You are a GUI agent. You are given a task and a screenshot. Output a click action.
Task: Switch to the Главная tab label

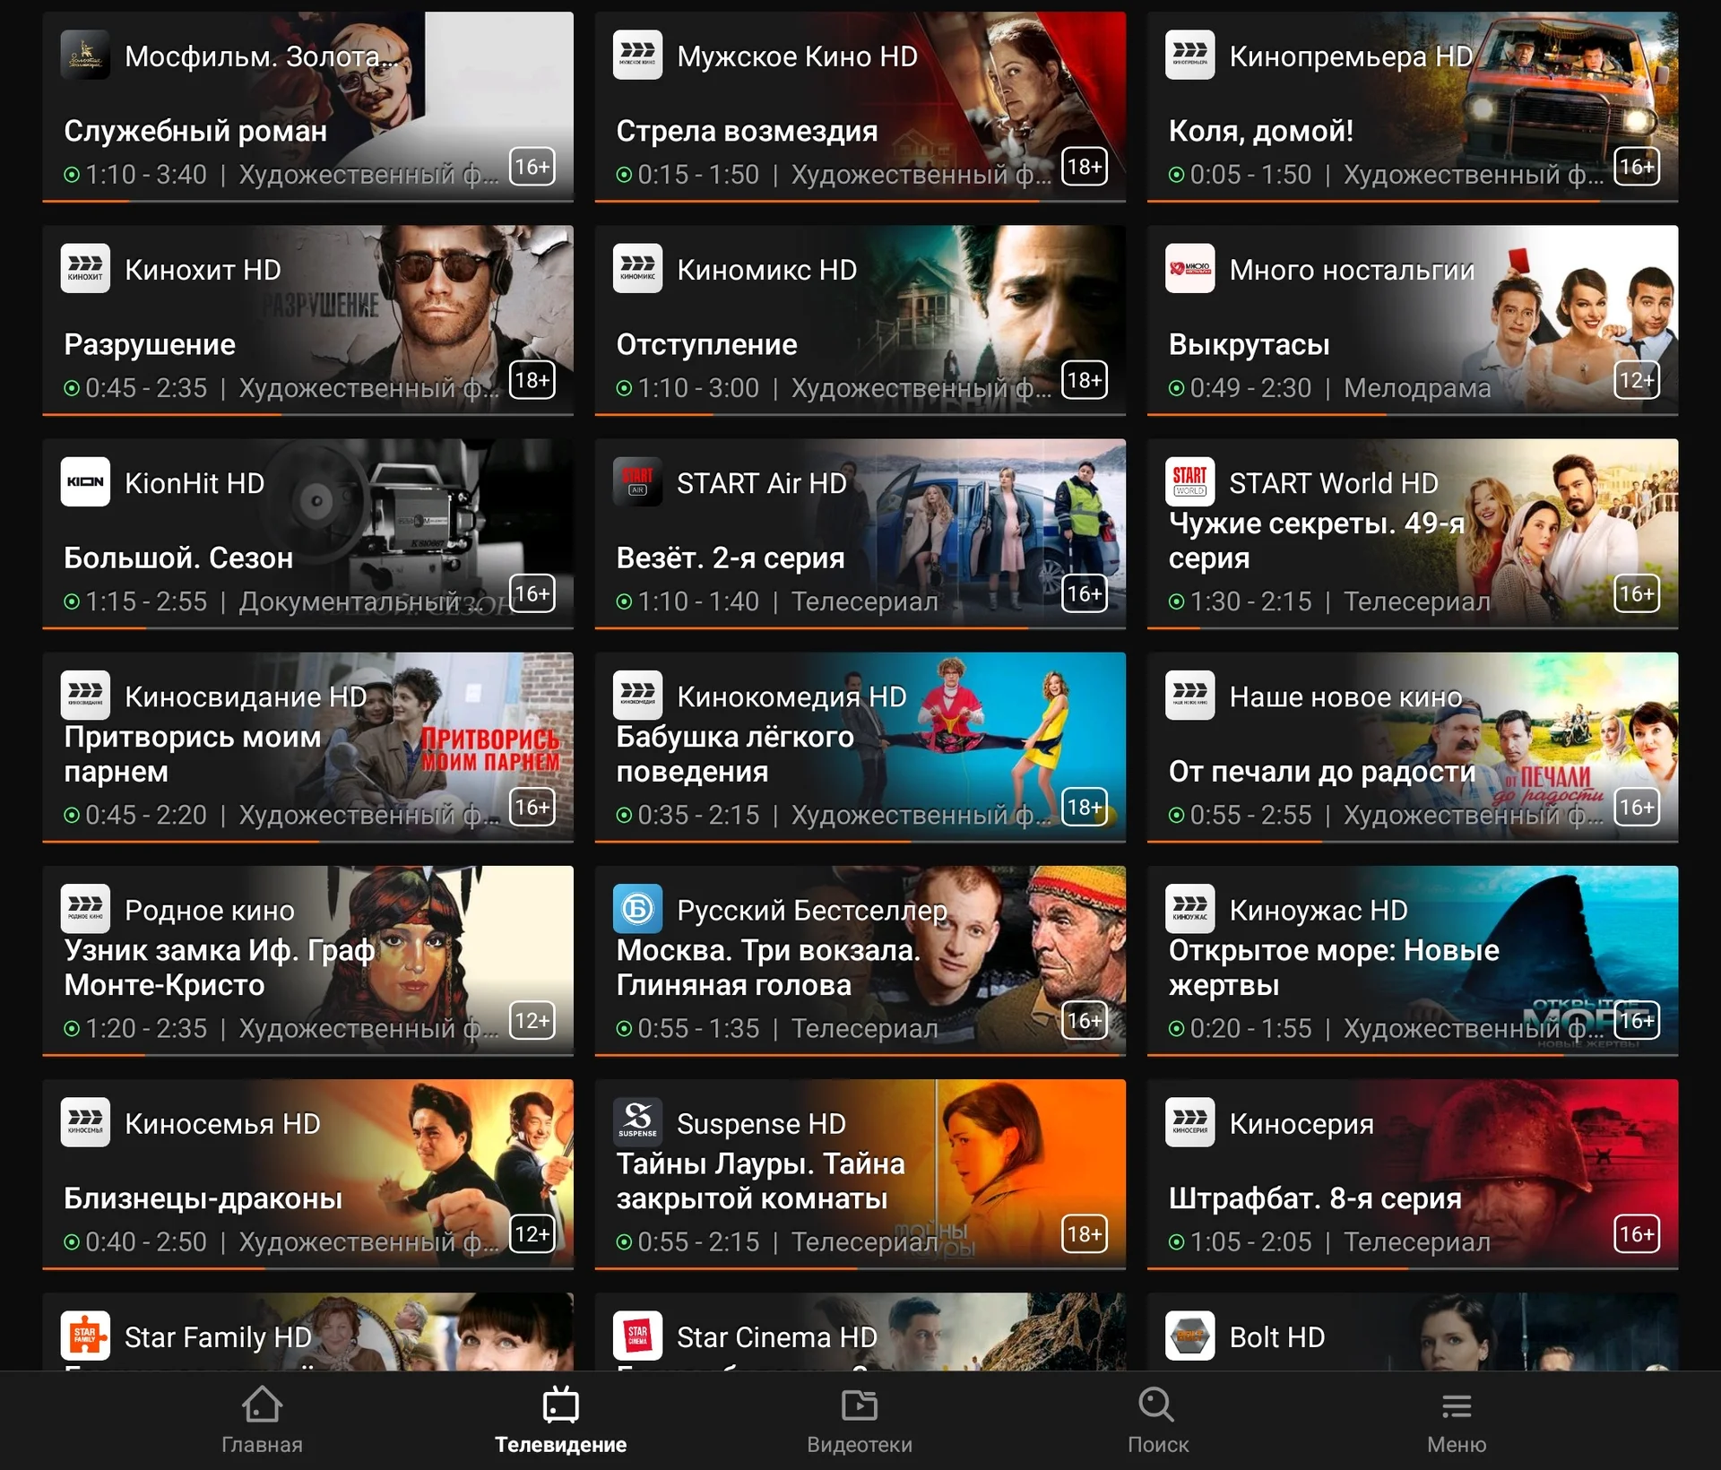click(262, 1445)
